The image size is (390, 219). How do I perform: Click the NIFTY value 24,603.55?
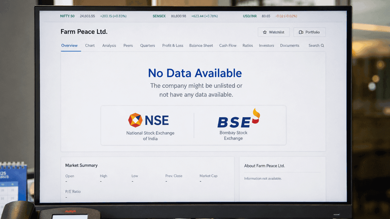point(87,16)
